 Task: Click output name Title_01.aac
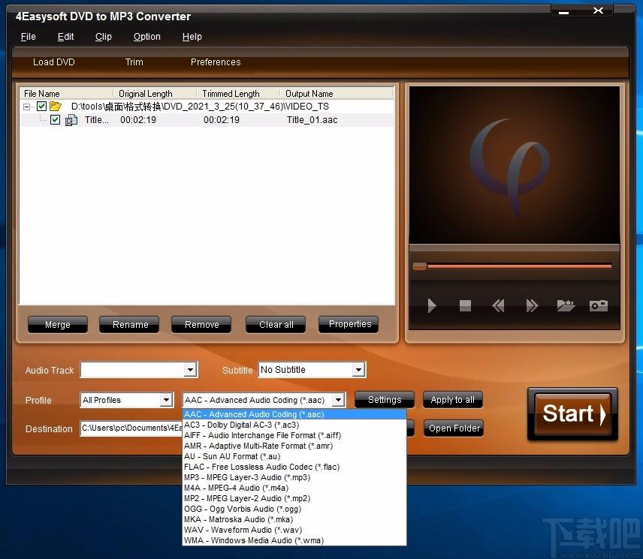pos(312,120)
